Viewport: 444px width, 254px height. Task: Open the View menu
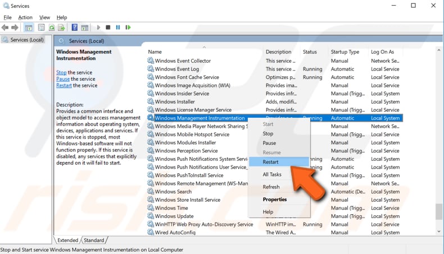tap(44, 17)
